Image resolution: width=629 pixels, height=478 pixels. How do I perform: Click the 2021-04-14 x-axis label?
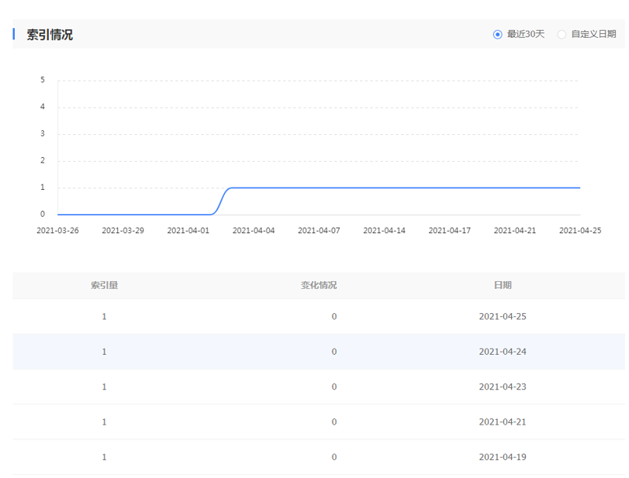click(x=384, y=231)
